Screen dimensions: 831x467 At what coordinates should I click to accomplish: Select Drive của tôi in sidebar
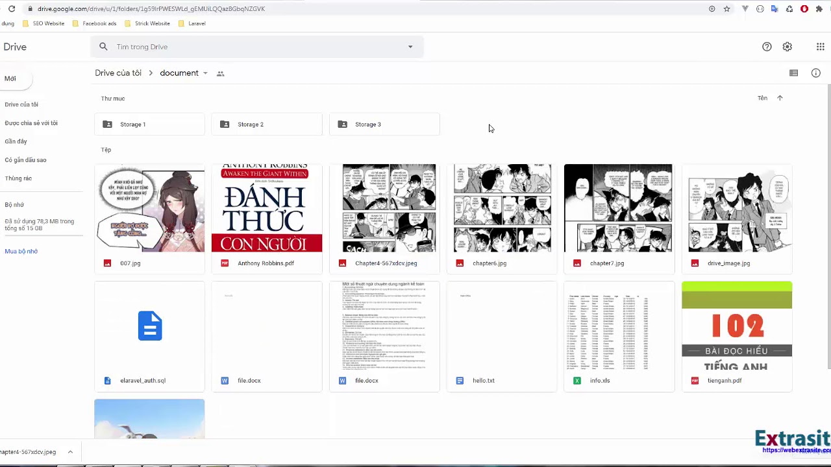21,104
